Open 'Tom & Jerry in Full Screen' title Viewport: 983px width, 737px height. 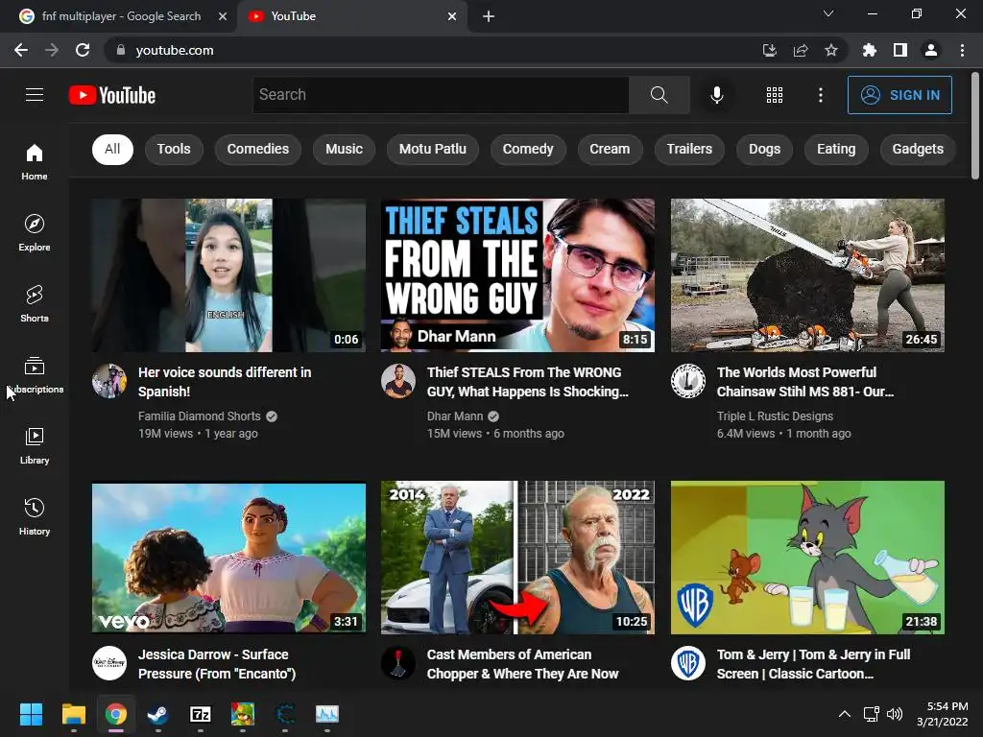click(813, 664)
